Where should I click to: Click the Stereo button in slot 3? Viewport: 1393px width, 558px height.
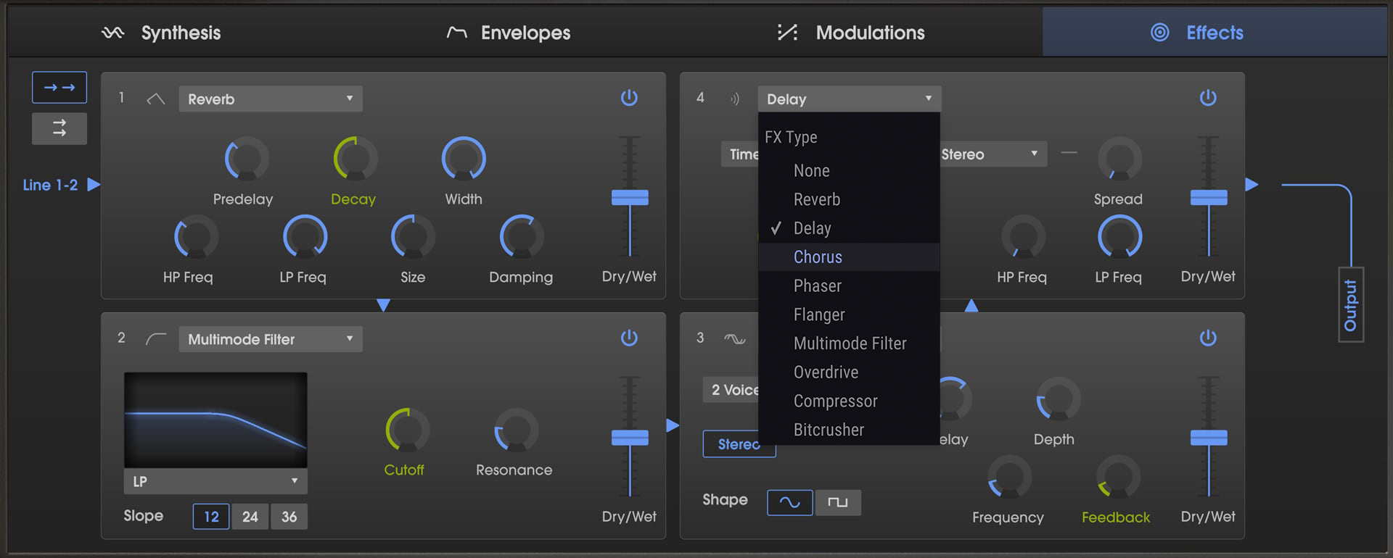click(x=739, y=444)
